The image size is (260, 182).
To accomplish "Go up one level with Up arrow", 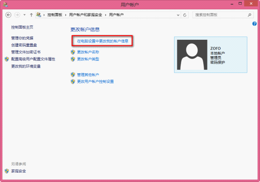I will (x=31, y=15).
